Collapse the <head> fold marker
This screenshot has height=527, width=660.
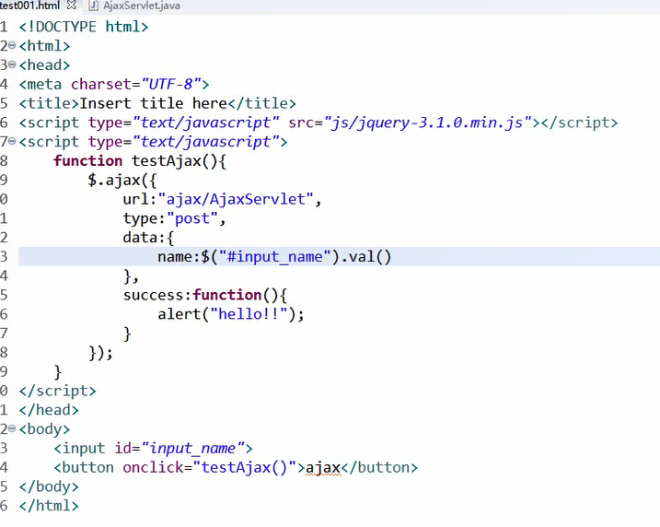[12, 64]
